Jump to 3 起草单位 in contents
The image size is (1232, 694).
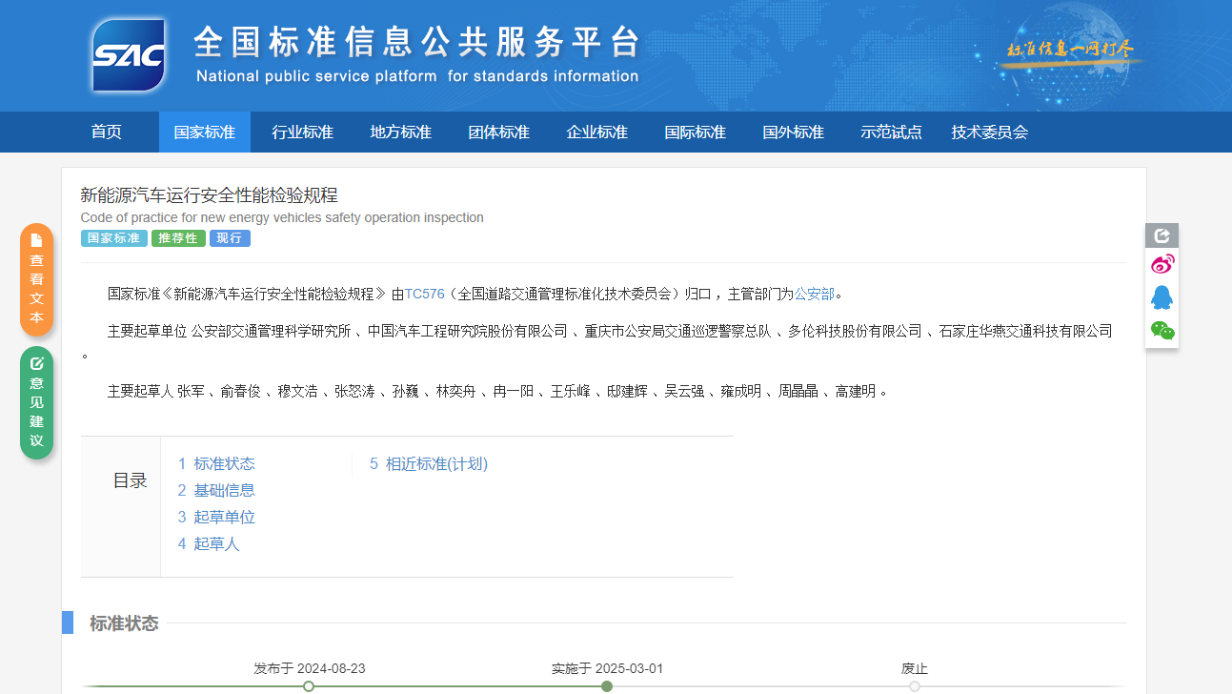[x=216, y=518]
